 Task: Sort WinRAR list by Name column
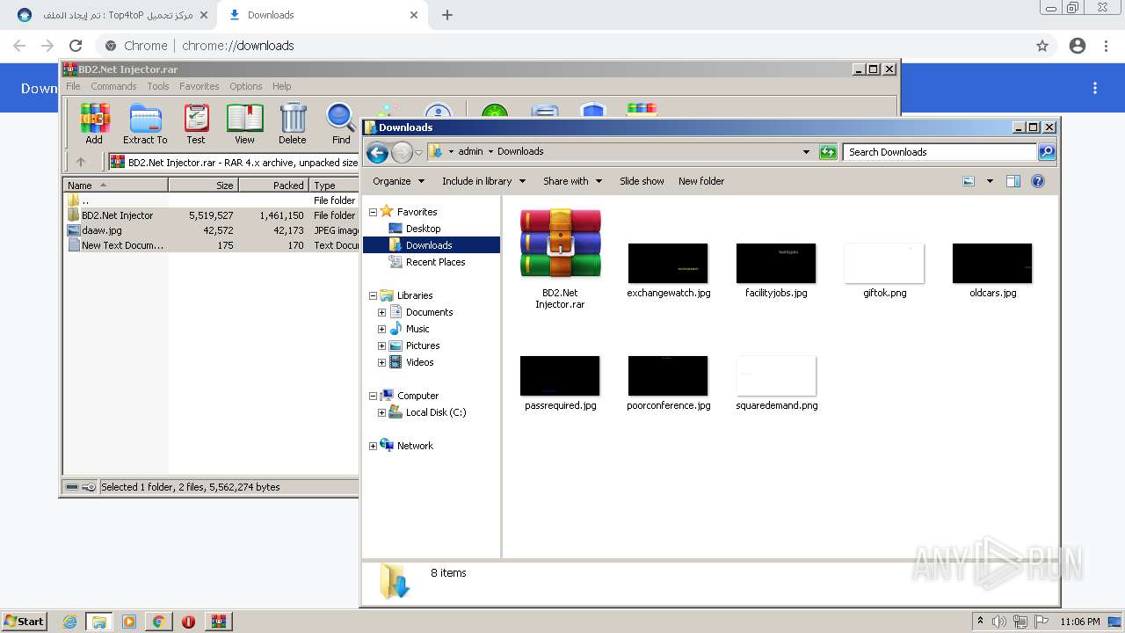point(116,186)
